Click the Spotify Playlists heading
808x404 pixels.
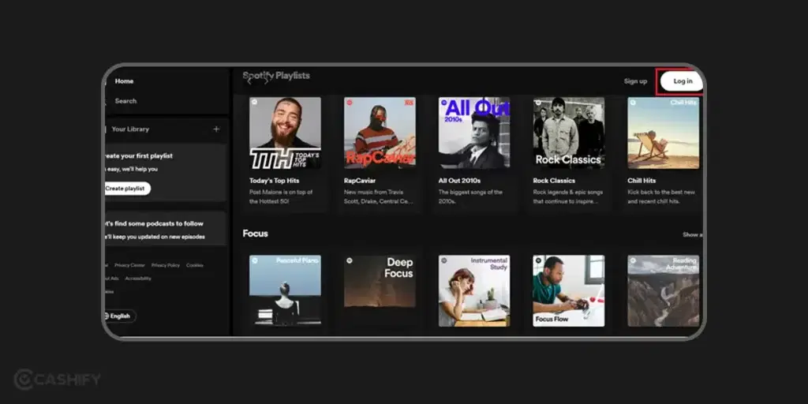tap(276, 76)
